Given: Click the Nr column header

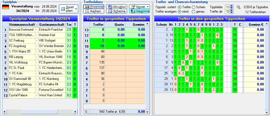Looking at the screenshot, I should tap(171, 24).
